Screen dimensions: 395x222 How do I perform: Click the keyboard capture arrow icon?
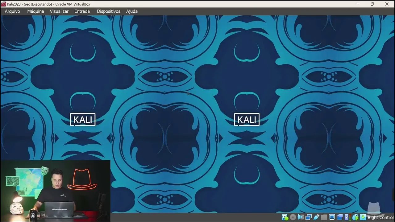tap(363, 217)
